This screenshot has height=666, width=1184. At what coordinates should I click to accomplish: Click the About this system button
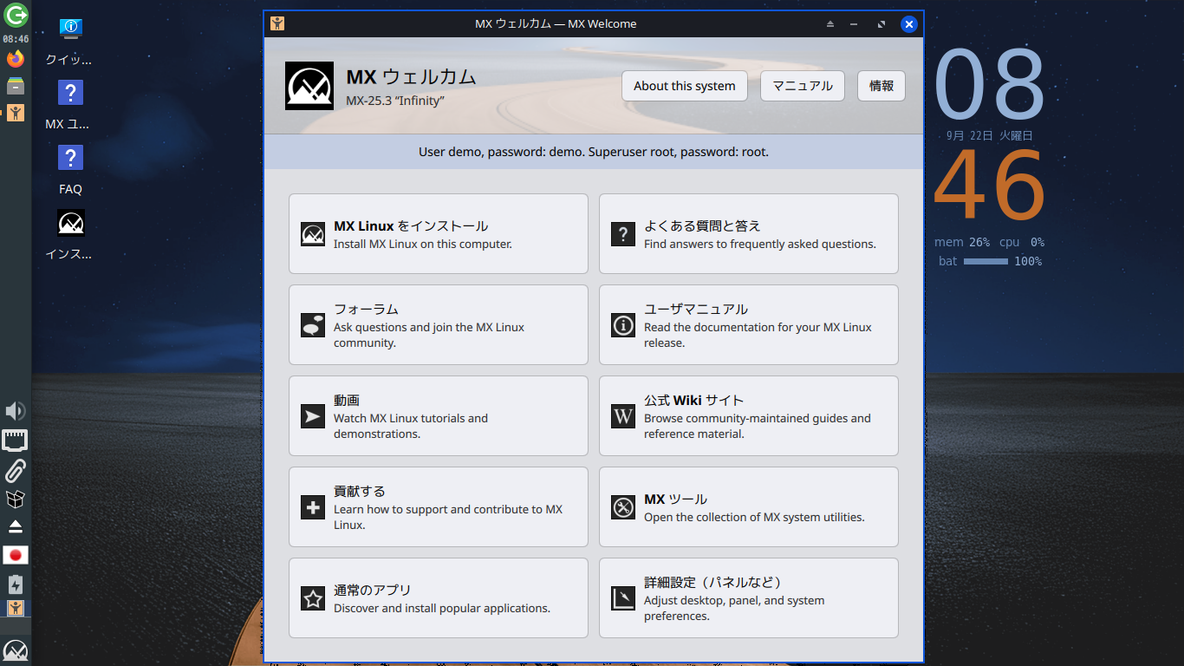685,86
